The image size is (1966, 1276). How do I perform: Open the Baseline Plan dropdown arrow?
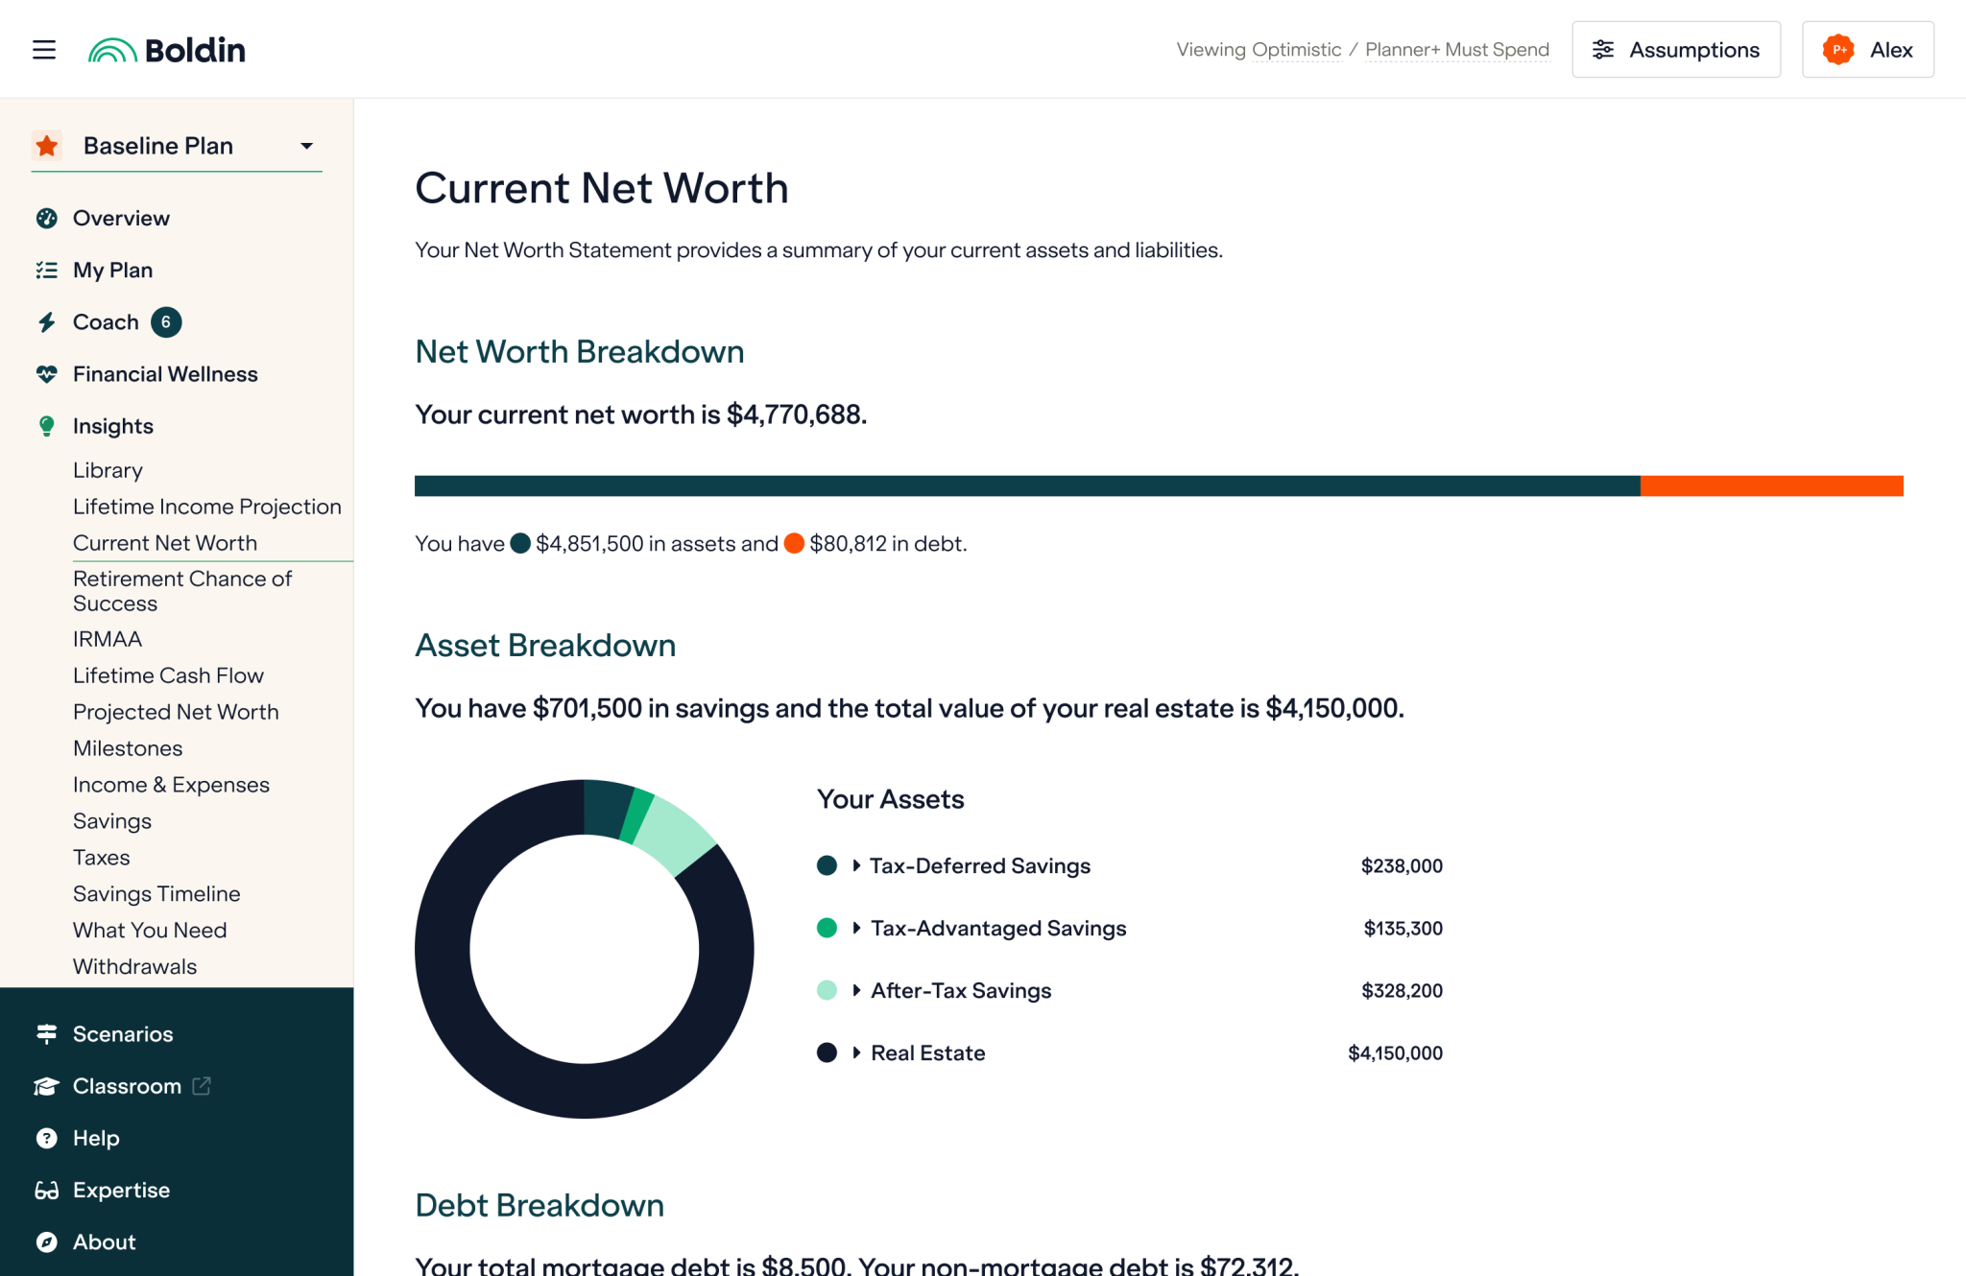coord(307,146)
